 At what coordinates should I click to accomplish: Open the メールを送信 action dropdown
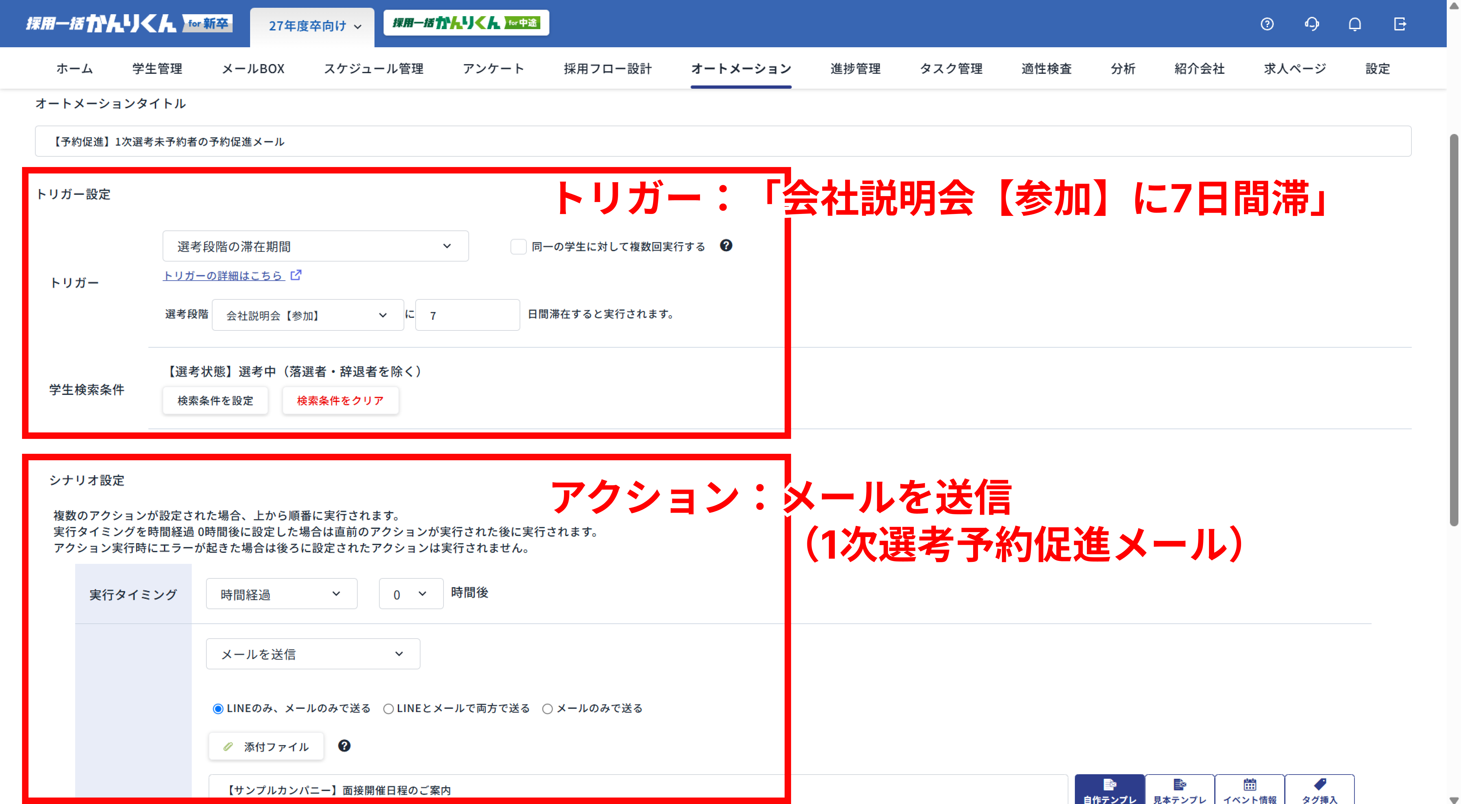[313, 654]
